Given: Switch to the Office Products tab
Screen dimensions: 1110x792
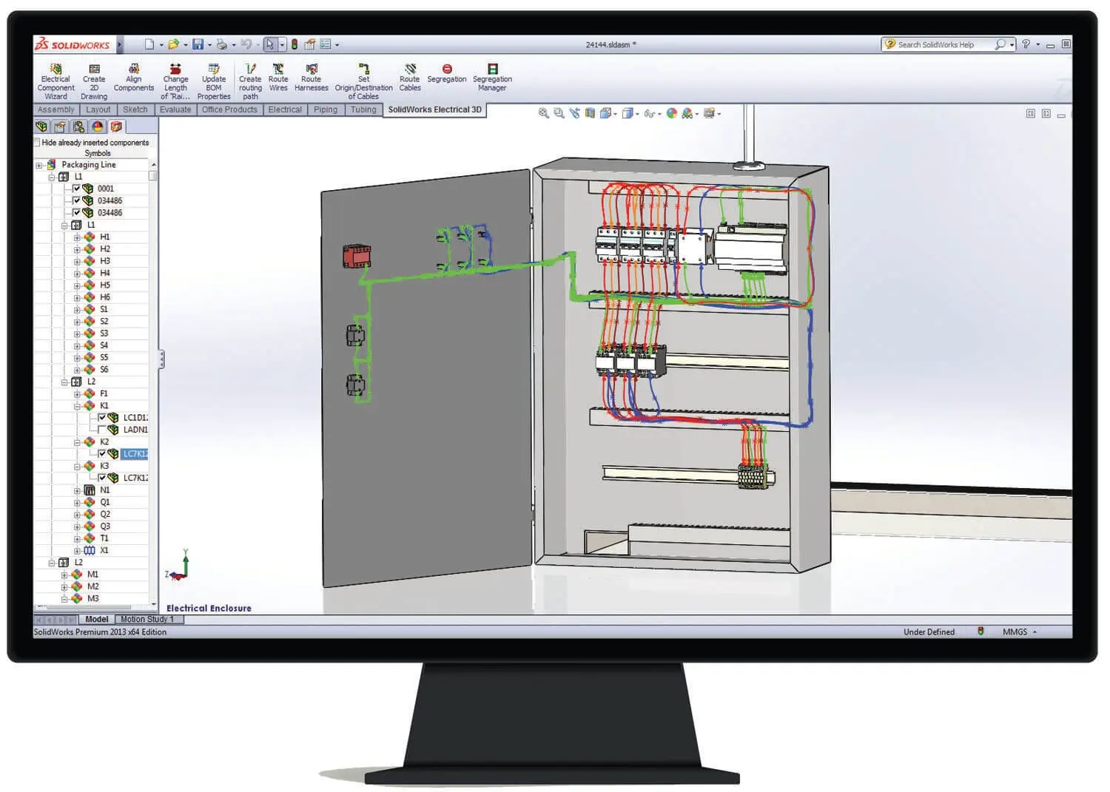Looking at the screenshot, I should tap(229, 109).
